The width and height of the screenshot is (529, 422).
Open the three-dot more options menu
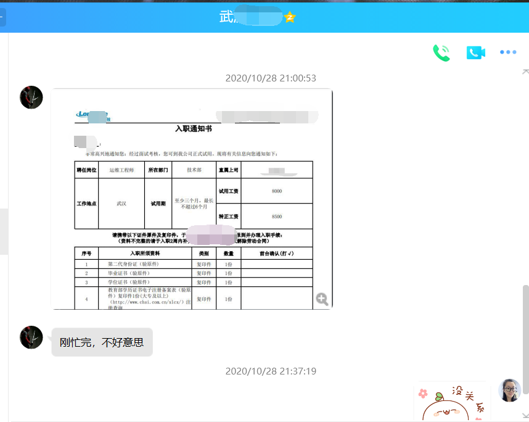(x=508, y=53)
